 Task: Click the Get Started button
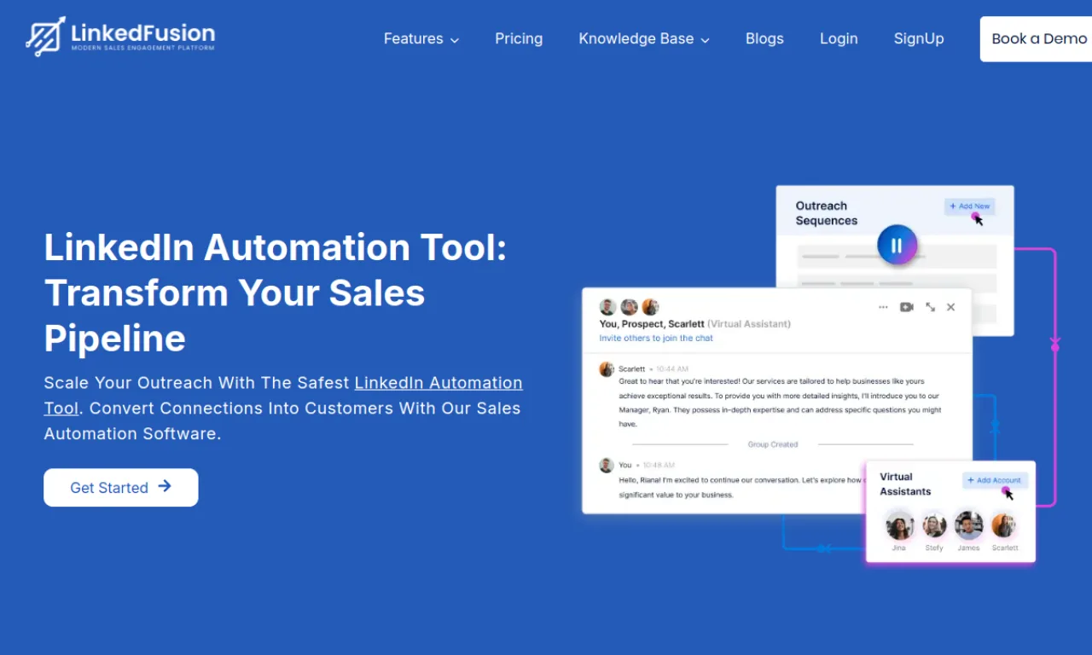121,487
